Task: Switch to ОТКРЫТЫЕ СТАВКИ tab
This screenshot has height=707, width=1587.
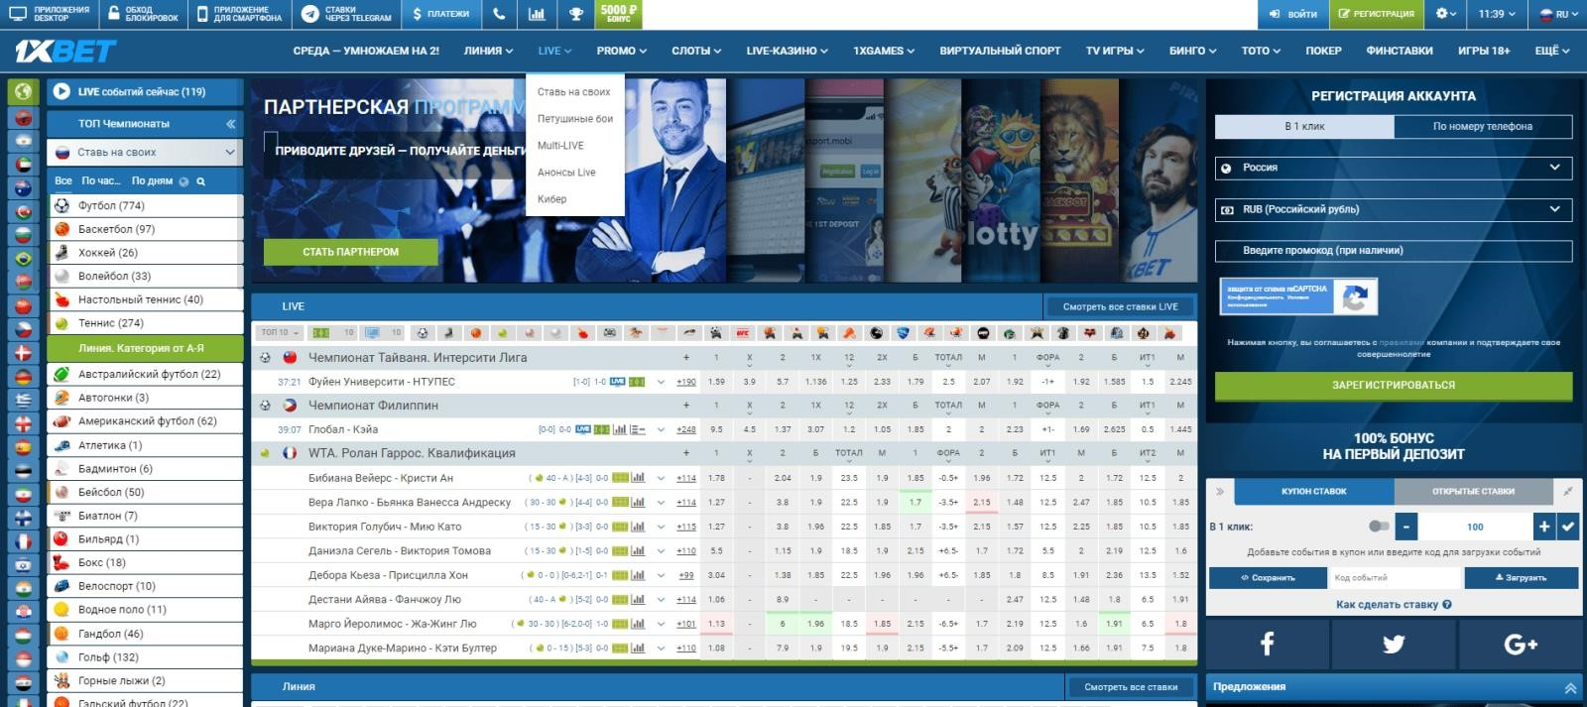Action: coord(1473,491)
